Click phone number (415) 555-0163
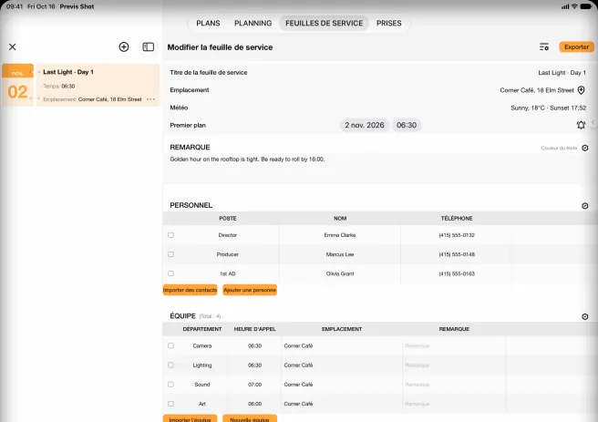 (x=457, y=273)
